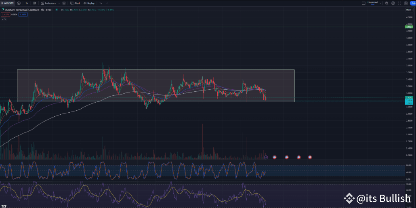Click the undo arrow
Screen dimensions: 416x208
tap(101, 3)
